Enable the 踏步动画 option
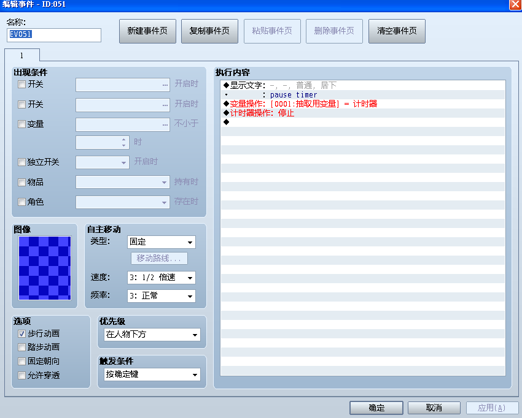Image resolution: width=522 pixels, height=418 pixels. [21, 348]
